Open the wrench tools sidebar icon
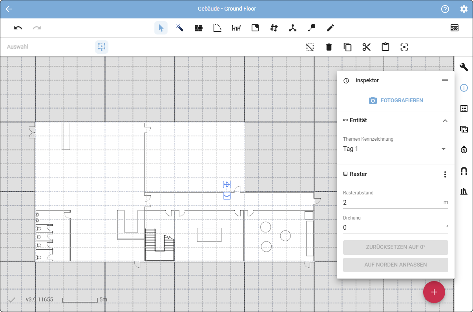Image resolution: width=473 pixels, height=312 pixels. [464, 67]
